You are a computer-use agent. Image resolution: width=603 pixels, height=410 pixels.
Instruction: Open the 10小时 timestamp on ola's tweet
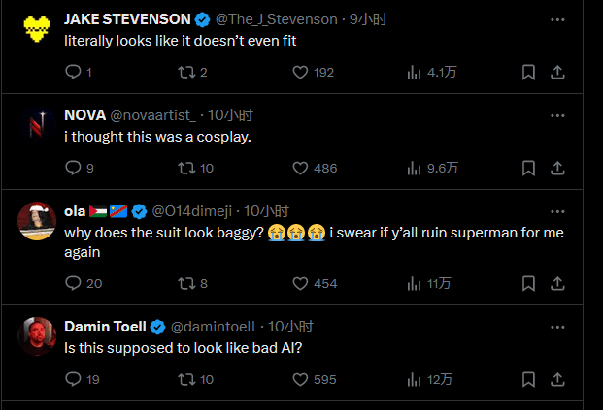[x=266, y=210]
